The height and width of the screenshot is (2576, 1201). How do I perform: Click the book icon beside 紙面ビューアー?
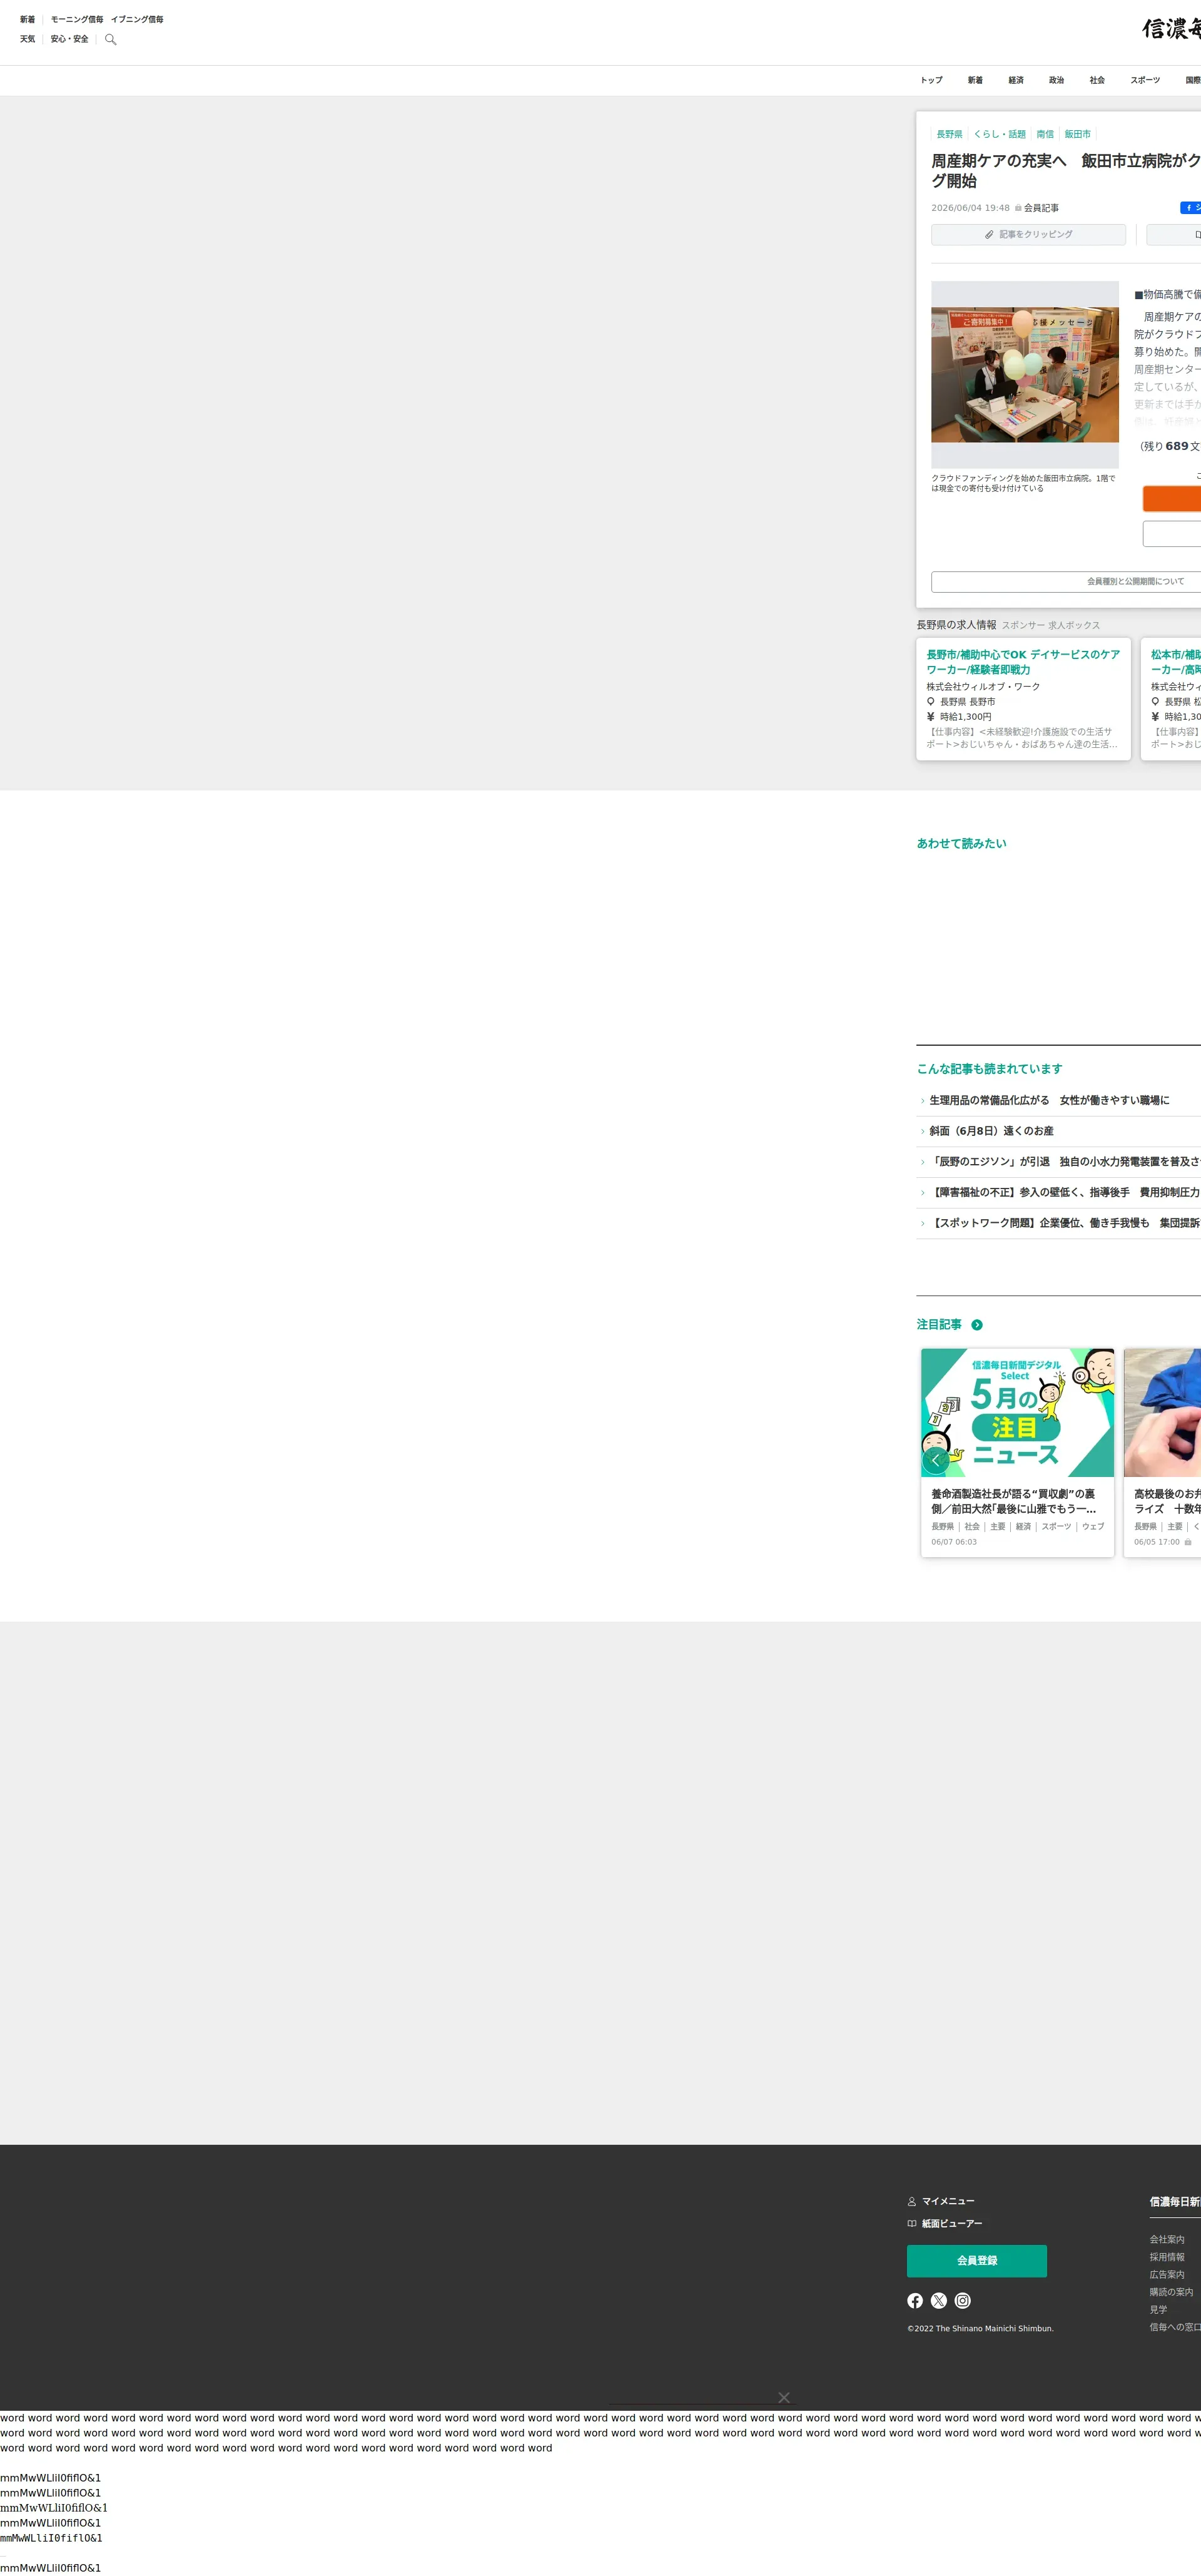click(912, 2223)
